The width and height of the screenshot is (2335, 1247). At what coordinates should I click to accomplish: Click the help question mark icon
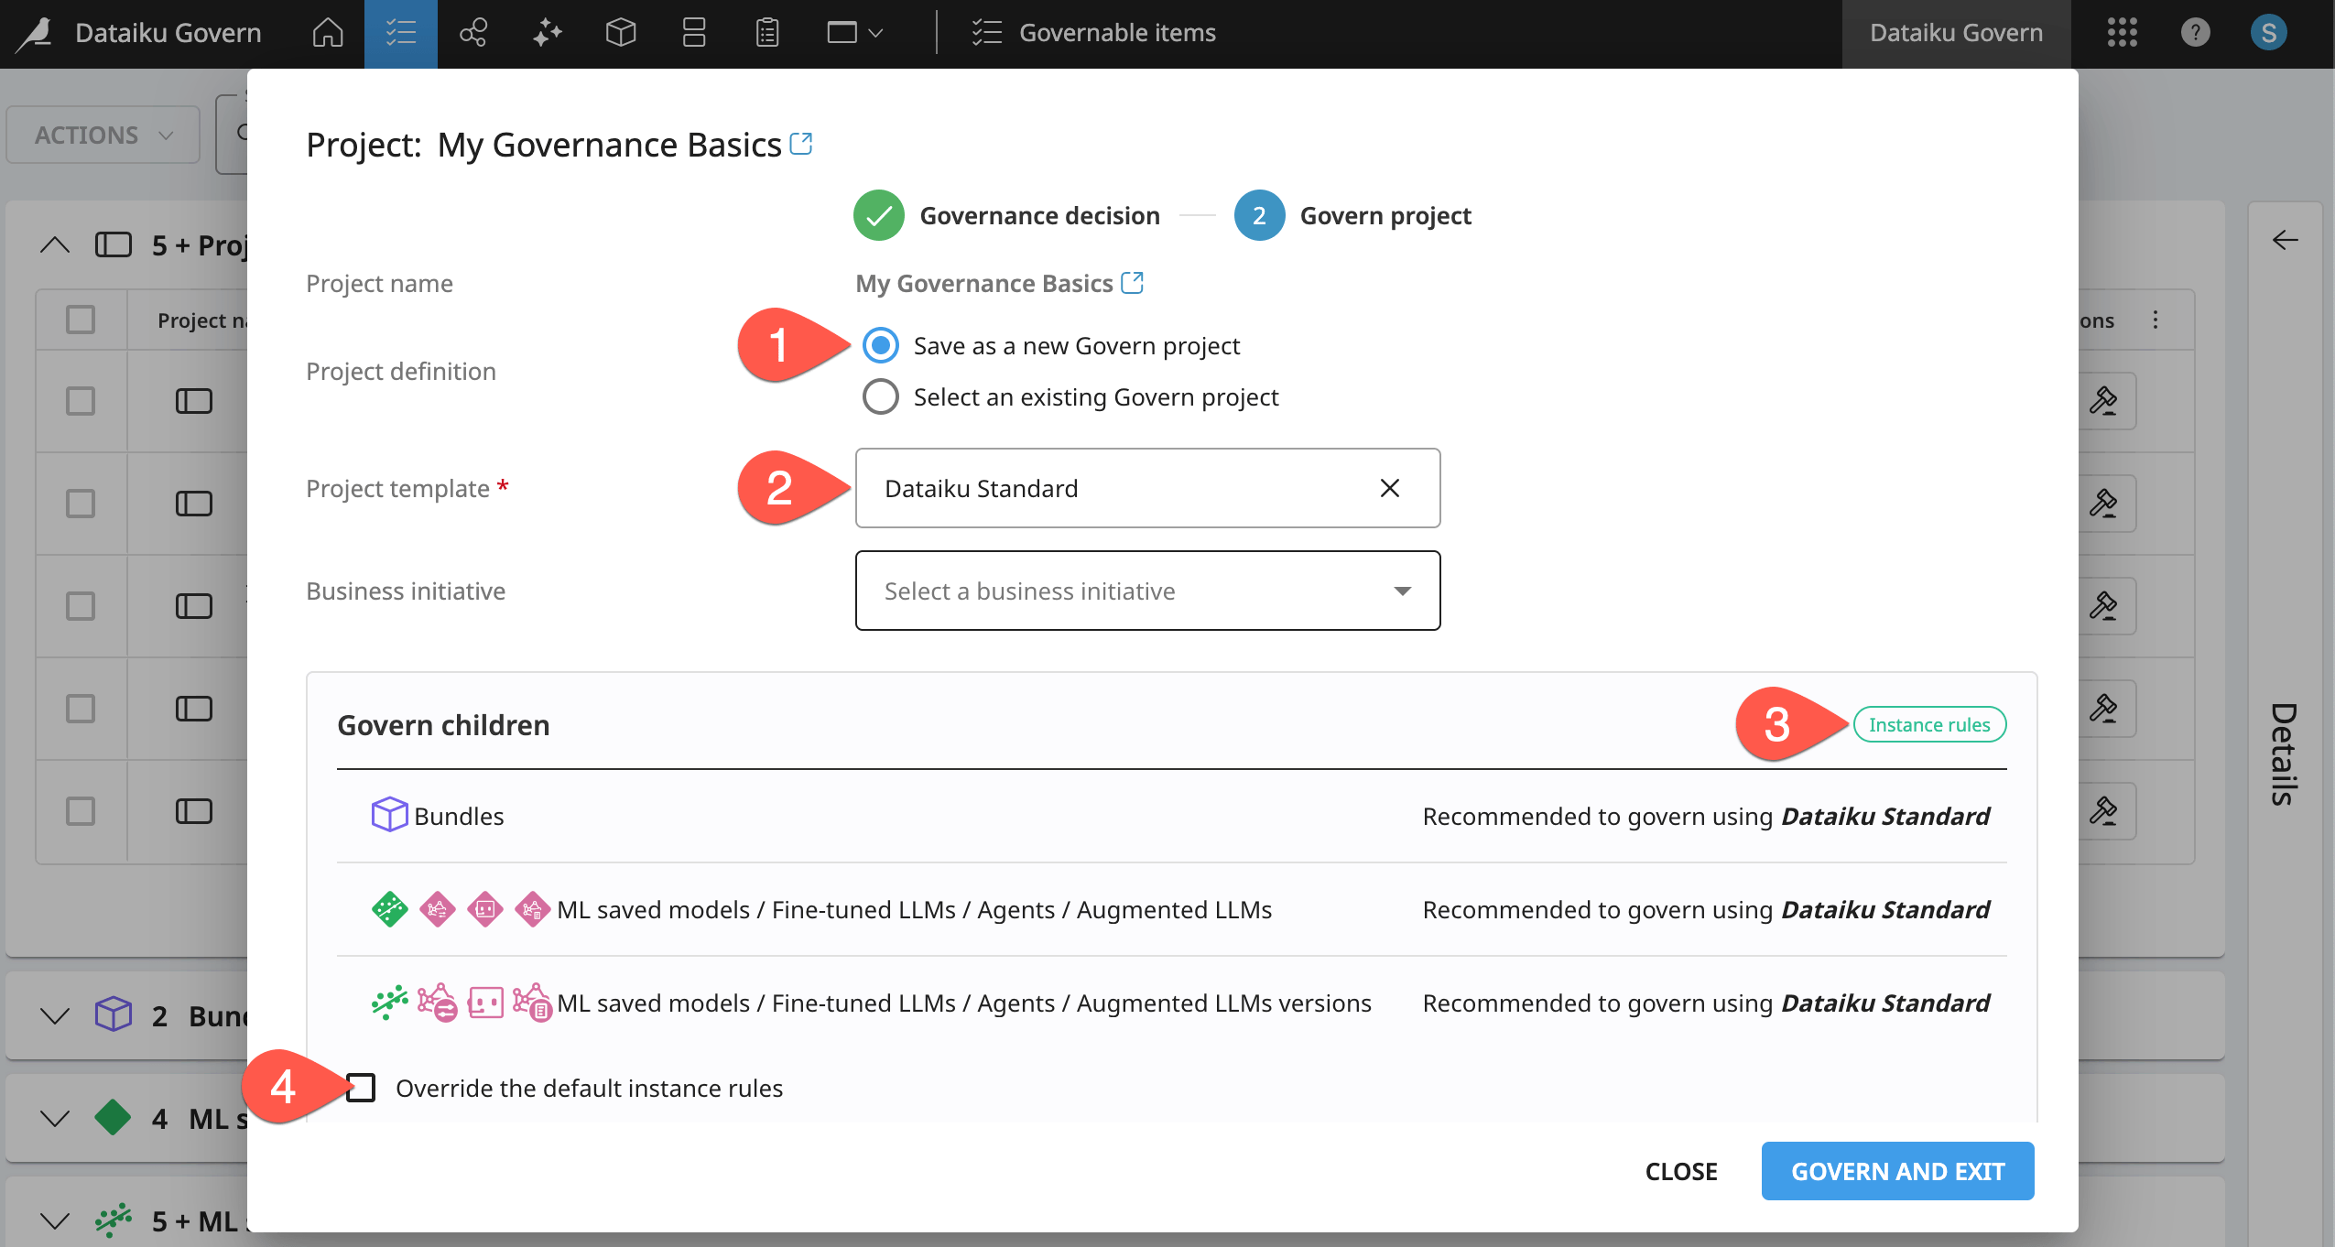click(x=2195, y=33)
